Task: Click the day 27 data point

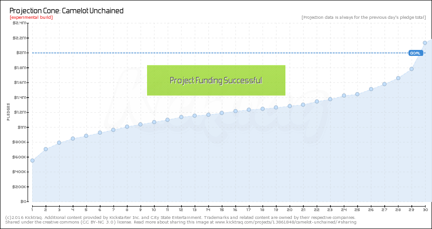Action: point(384,84)
